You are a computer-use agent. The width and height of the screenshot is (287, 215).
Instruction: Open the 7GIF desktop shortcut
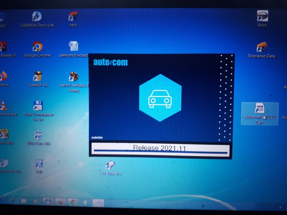coord(39,166)
